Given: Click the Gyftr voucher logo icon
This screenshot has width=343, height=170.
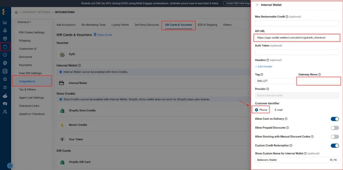Looking at the screenshot, I should tap(62, 54).
